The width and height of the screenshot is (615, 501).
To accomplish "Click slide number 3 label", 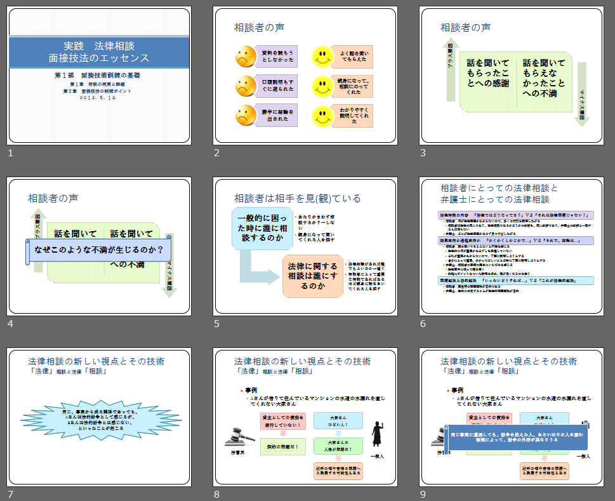I will [423, 153].
